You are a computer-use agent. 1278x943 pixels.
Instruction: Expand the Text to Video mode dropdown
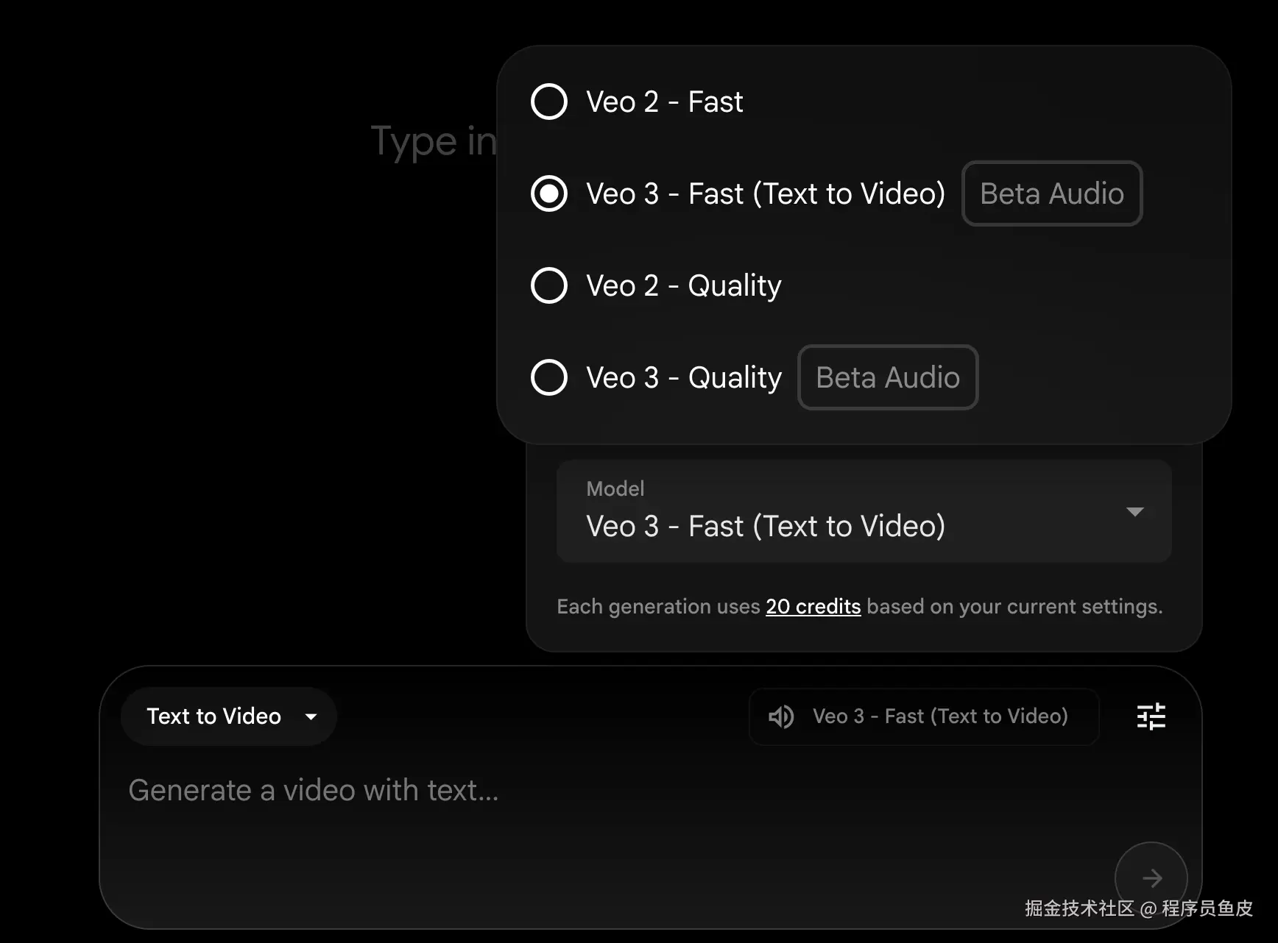coord(228,716)
